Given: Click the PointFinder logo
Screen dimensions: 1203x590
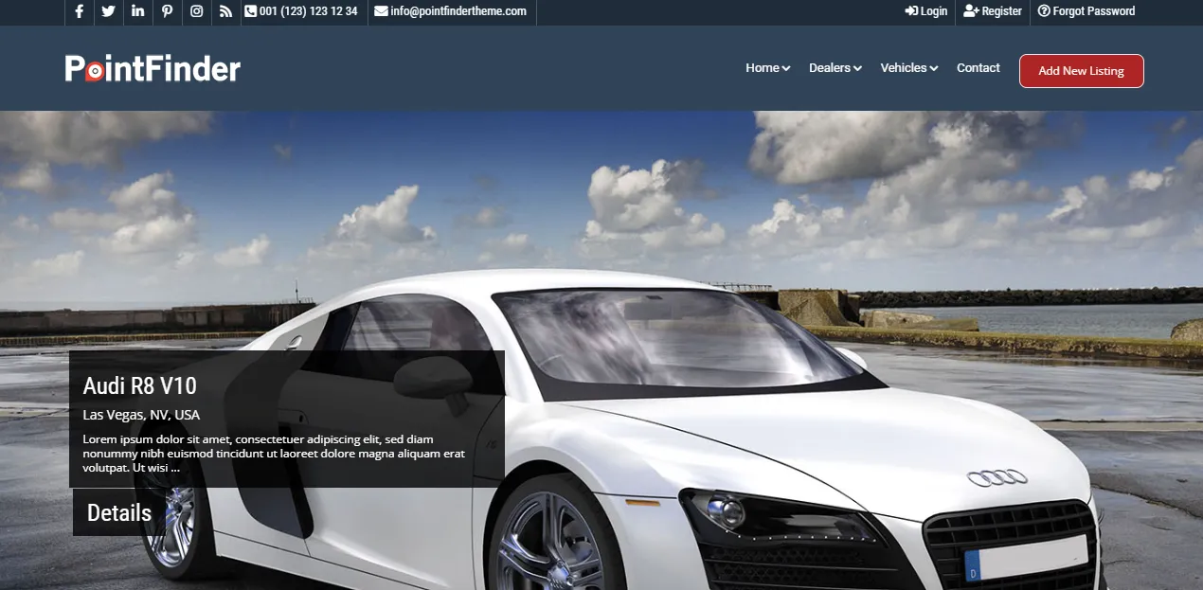Looking at the screenshot, I should click(153, 68).
